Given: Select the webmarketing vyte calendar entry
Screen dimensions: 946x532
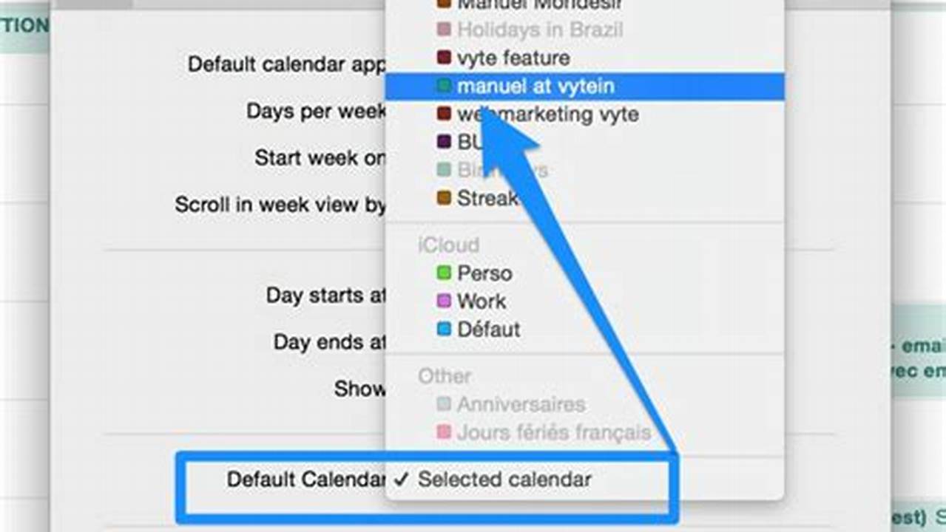Looking at the screenshot, I should [547, 114].
